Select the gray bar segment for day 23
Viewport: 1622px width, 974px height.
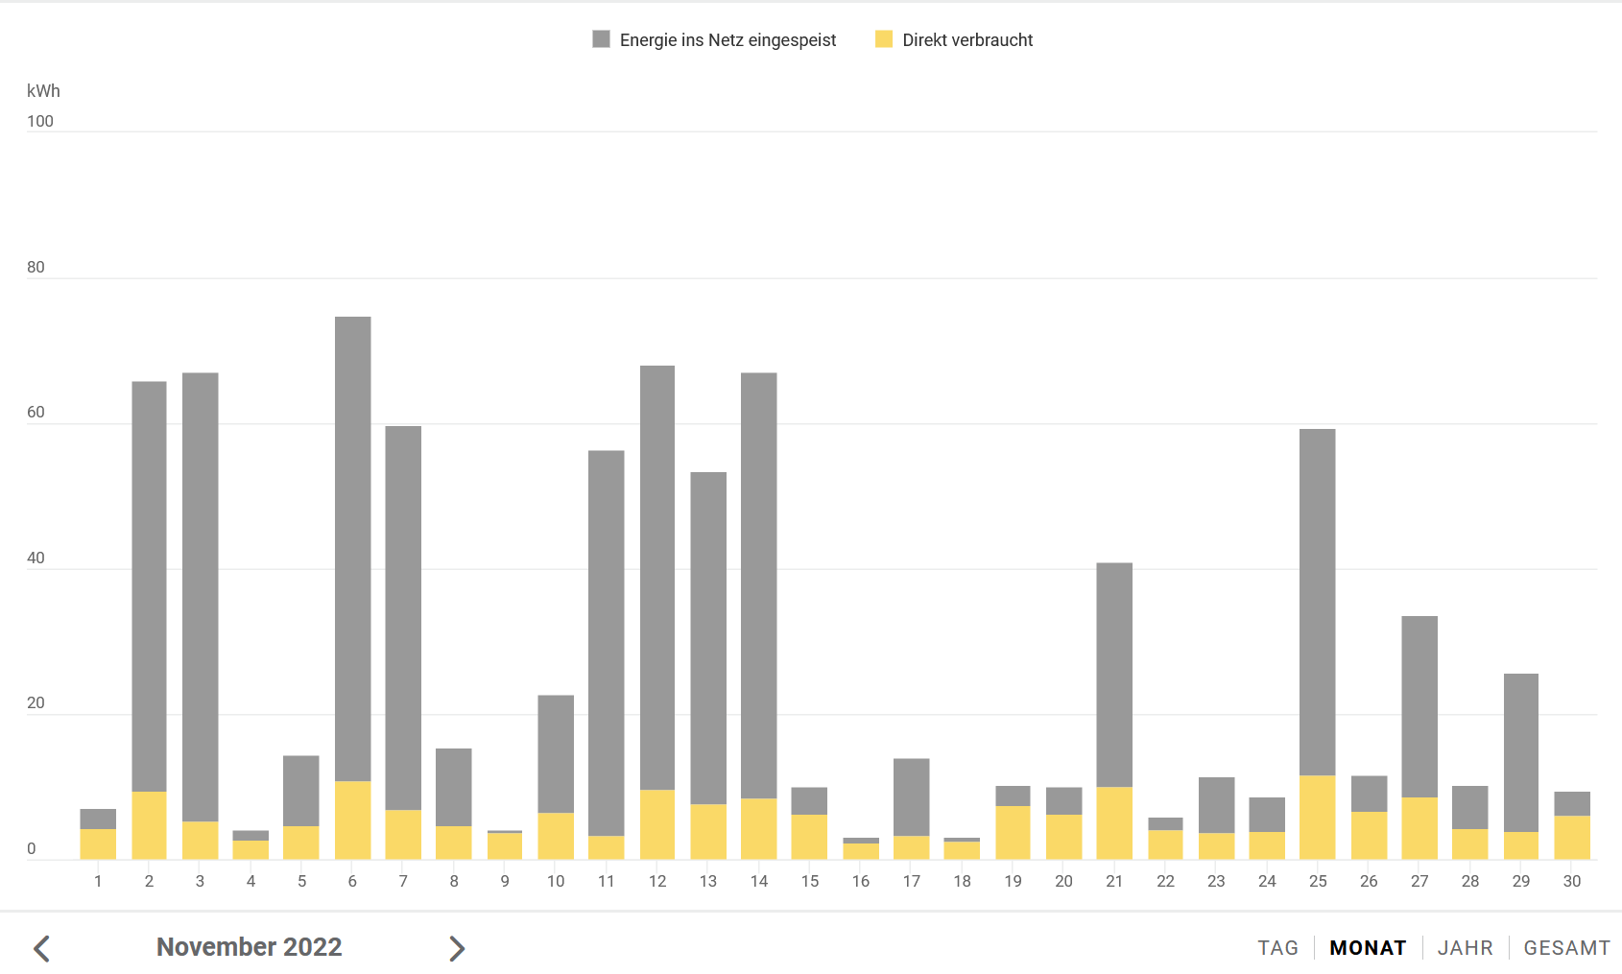[1216, 805]
